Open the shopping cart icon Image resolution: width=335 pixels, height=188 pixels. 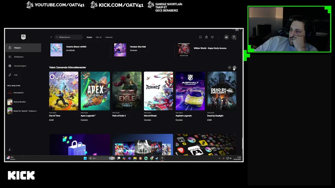click(212, 37)
